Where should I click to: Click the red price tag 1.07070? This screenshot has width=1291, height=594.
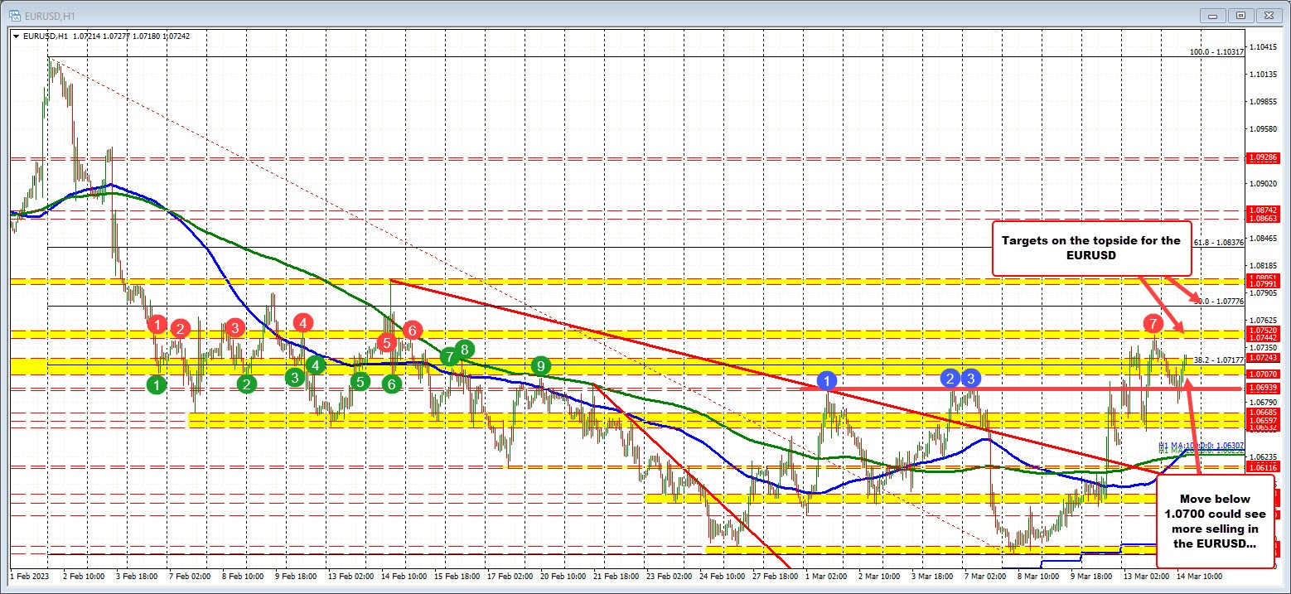tap(1264, 374)
